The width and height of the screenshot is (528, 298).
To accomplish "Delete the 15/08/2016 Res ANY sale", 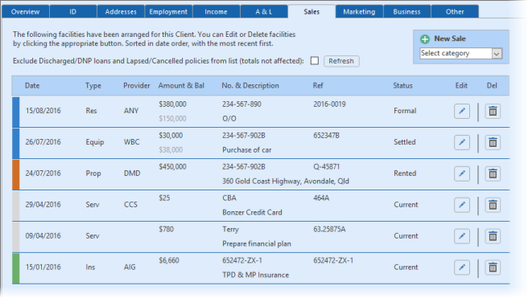I will pos(493,111).
